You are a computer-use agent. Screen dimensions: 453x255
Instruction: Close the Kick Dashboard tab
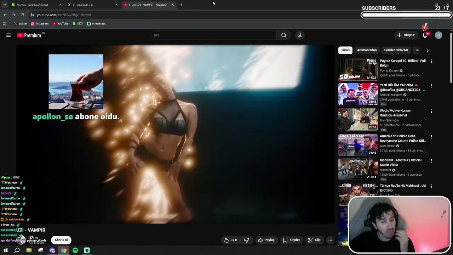click(x=60, y=5)
